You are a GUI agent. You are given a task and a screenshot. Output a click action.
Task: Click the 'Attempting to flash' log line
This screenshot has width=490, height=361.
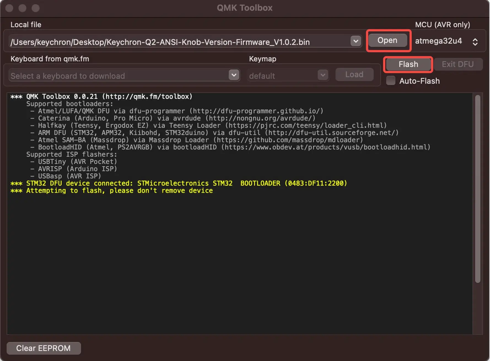[x=112, y=191]
